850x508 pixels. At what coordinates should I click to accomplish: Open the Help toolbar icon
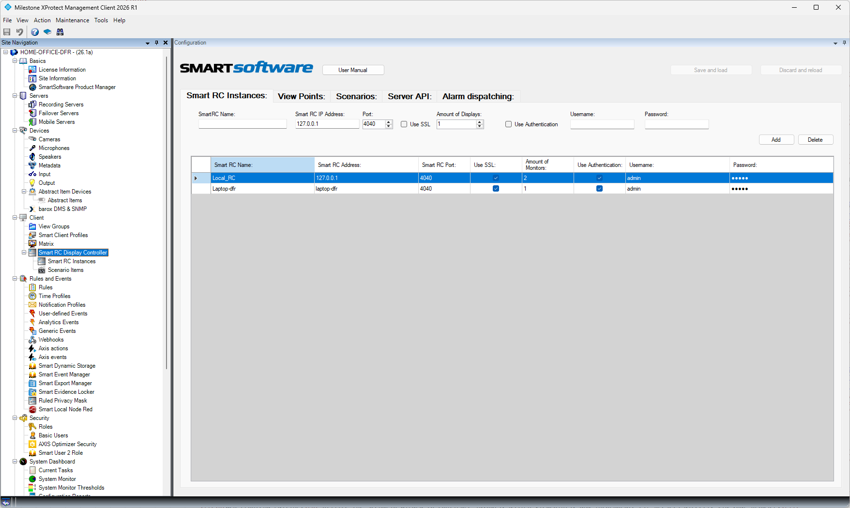35,32
